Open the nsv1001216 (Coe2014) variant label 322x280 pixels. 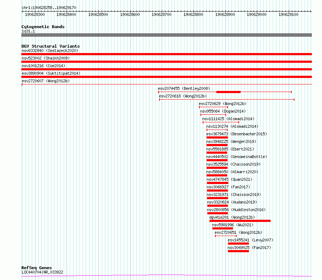click(x=43, y=66)
